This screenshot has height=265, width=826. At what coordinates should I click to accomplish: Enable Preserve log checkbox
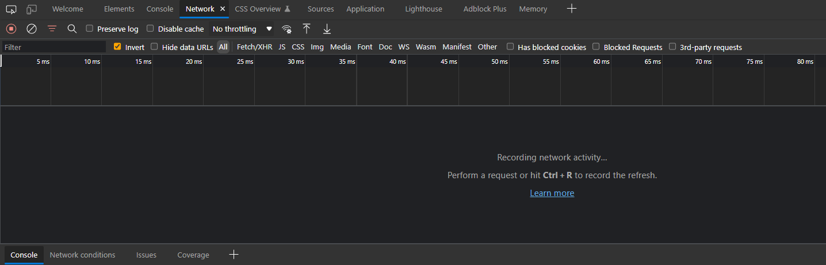click(x=89, y=28)
